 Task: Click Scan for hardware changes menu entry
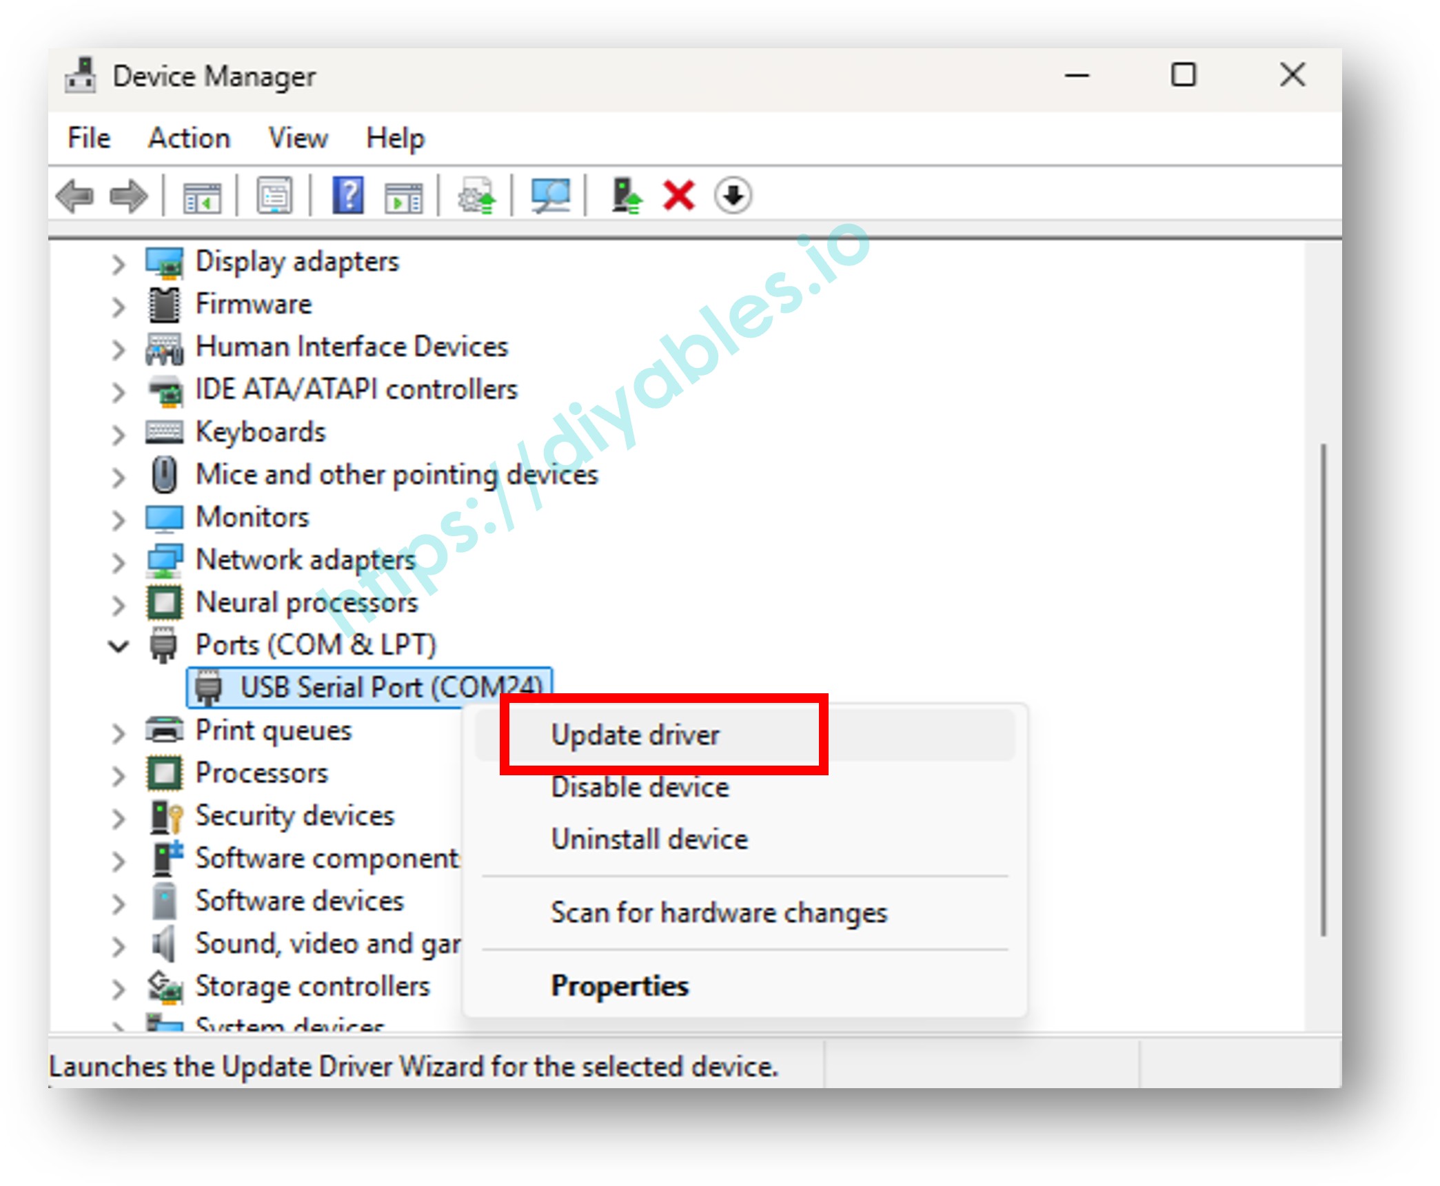point(719,912)
